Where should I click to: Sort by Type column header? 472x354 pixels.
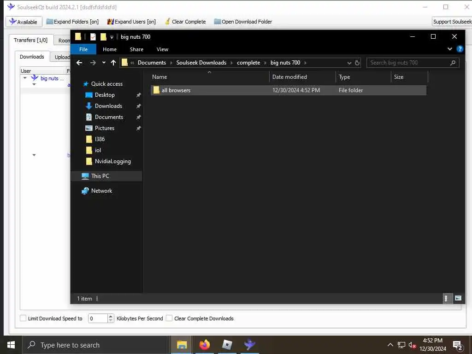pos(363,77)
